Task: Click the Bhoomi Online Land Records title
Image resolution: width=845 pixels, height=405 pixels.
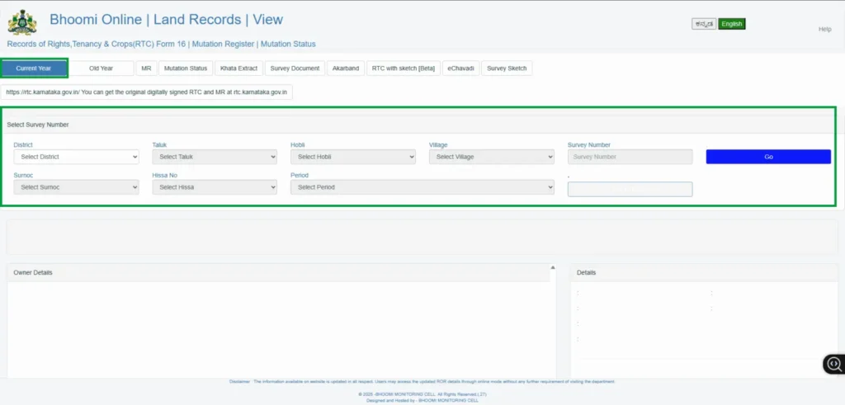Action: tap(166, 20)
